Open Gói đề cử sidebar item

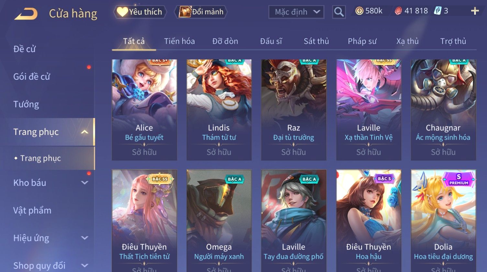pyautogui.click(x=32, y=77)
